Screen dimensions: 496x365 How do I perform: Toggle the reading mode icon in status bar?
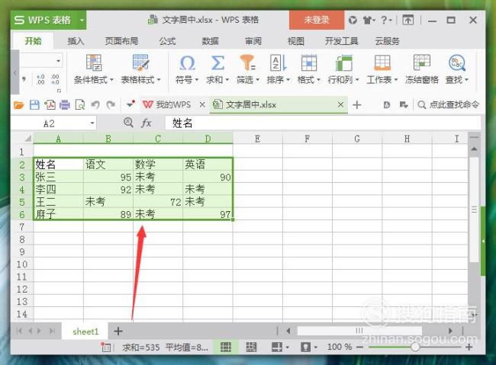coord(277,347)
